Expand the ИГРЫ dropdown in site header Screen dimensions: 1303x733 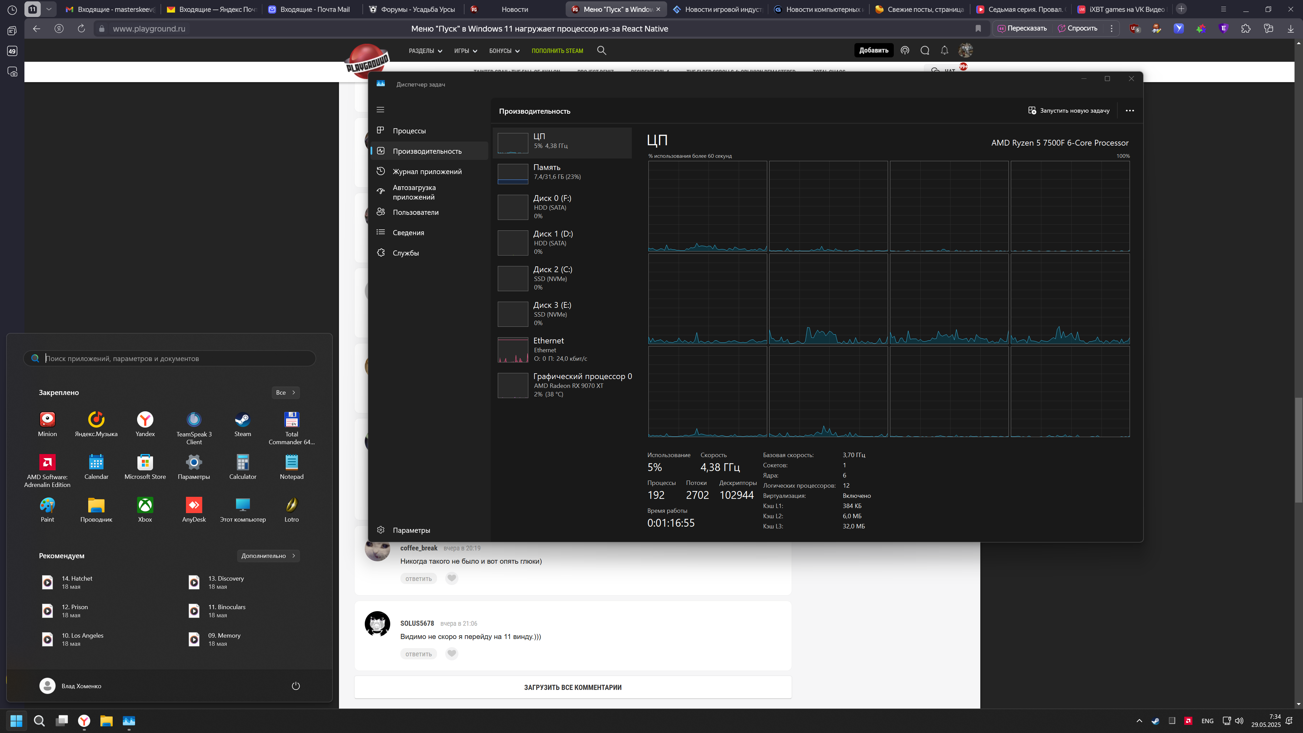(x=465, y=51)
